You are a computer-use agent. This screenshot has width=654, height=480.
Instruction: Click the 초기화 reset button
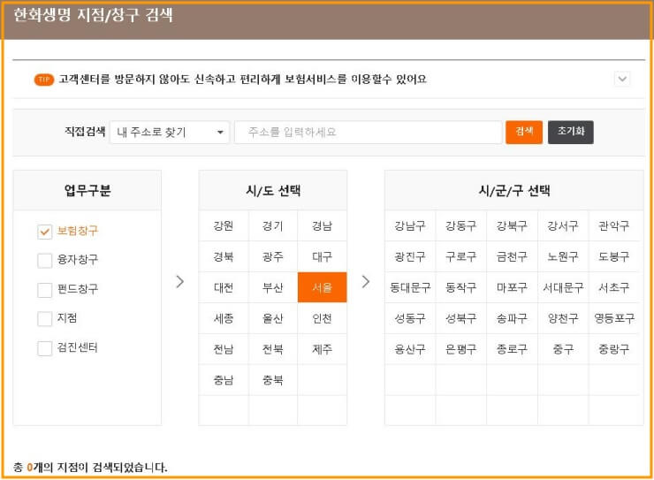click(571, 133)
